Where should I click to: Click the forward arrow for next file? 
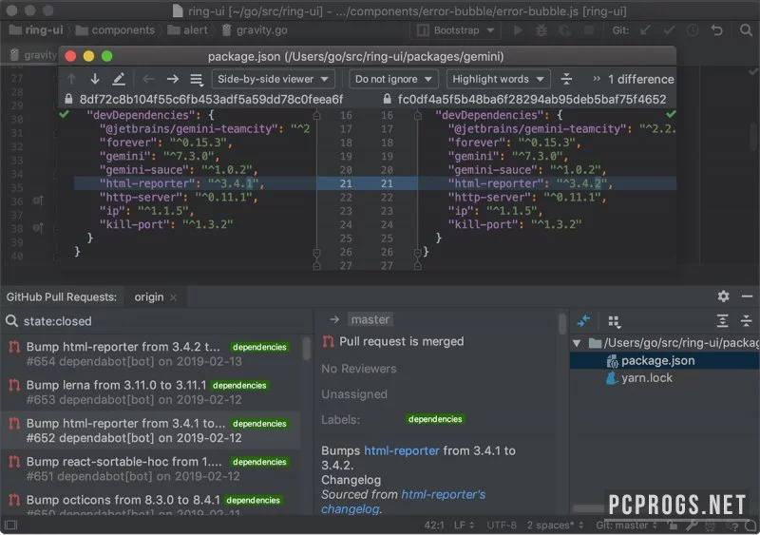tap(173, 79)
